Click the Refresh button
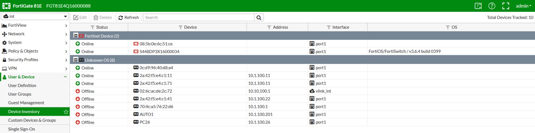 pyautogui.click(x=128, y=18)
